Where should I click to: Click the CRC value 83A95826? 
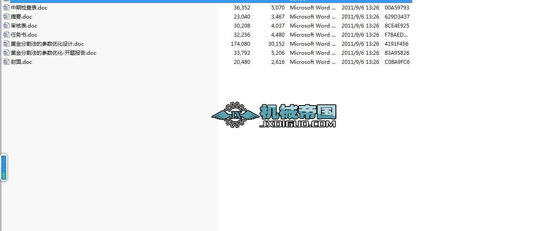(397, 53)
